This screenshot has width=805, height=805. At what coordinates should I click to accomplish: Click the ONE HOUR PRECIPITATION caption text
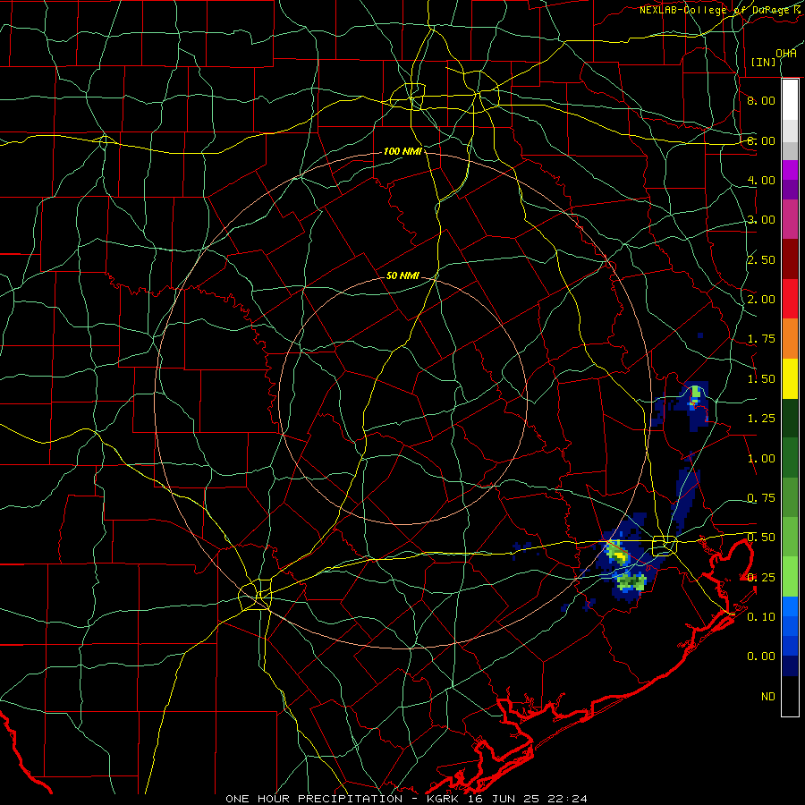[x=314, y=799]
